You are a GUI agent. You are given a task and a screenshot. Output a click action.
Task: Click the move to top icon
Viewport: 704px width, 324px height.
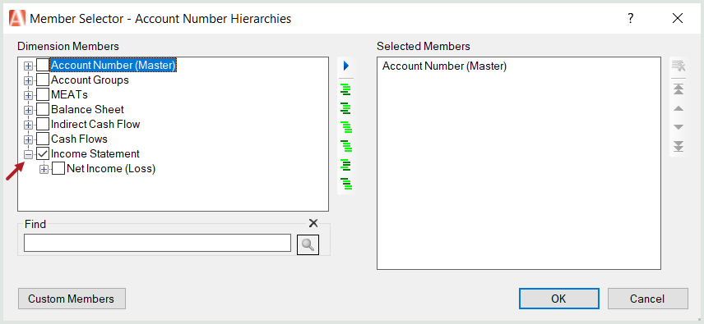point(679,89)
